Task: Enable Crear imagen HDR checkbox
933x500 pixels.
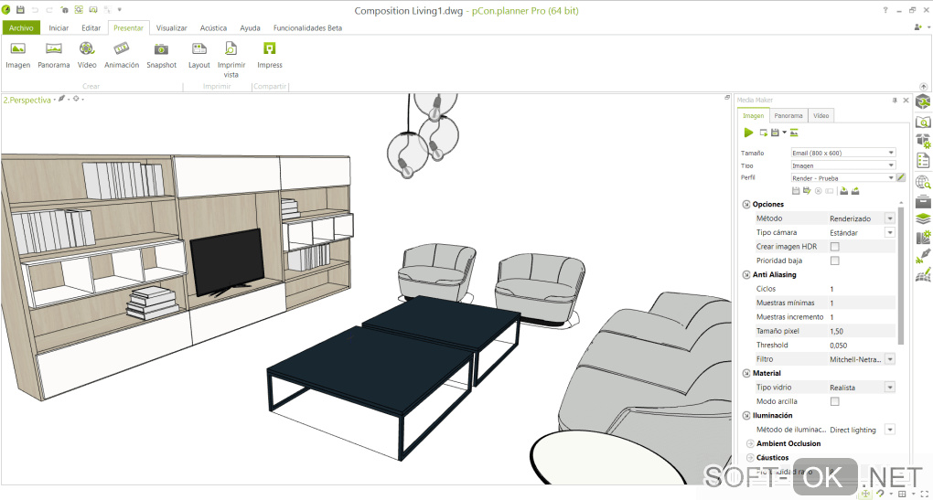Action: pos(835,246)
